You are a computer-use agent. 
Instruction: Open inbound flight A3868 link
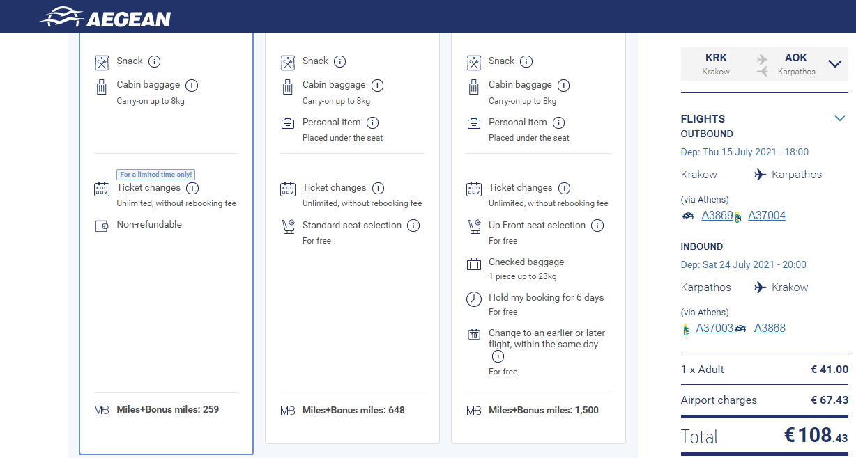pos(770,329)
